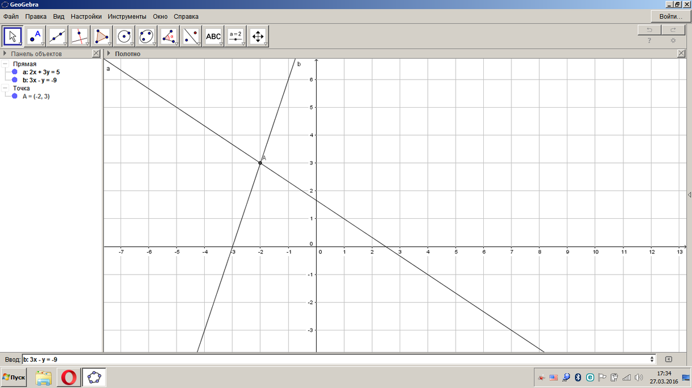Collapse the Прямая tree group

pos(5,64)
